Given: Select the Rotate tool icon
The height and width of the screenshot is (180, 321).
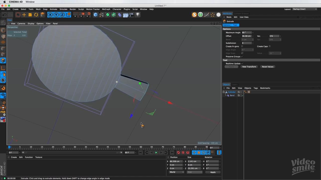Looking at the screenshot, I should pyautogui.click(x=36, y=15).
